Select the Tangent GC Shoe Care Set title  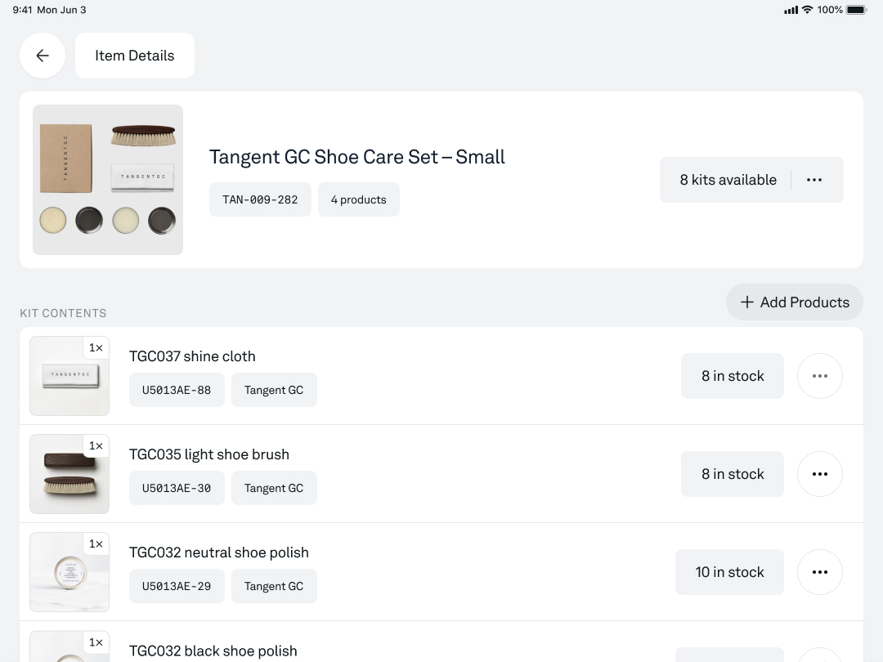click(x=357, y=156)
